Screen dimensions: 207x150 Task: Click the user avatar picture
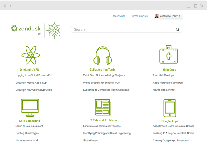[157, 16]
